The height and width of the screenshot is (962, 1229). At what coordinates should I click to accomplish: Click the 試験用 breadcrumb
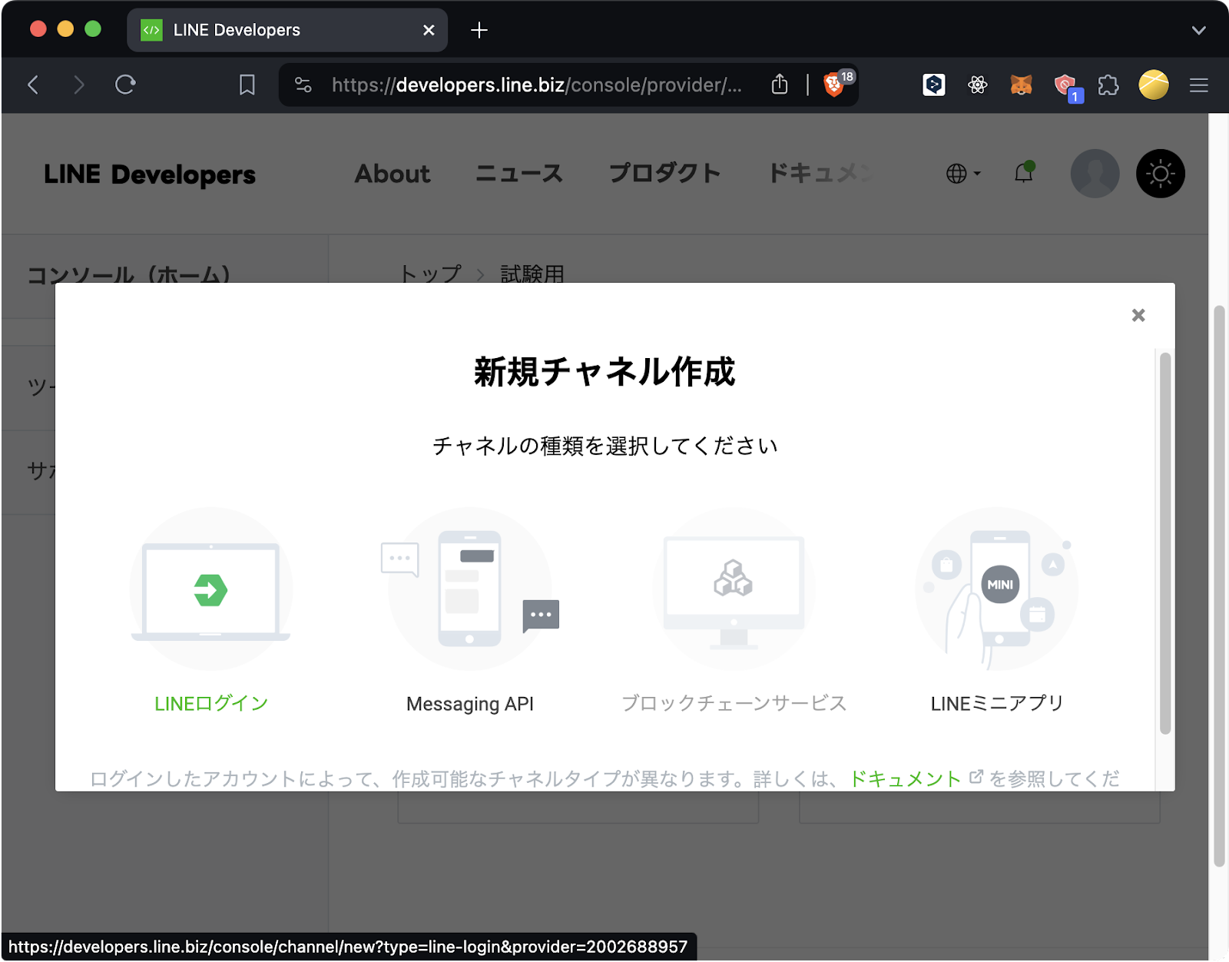532,274
